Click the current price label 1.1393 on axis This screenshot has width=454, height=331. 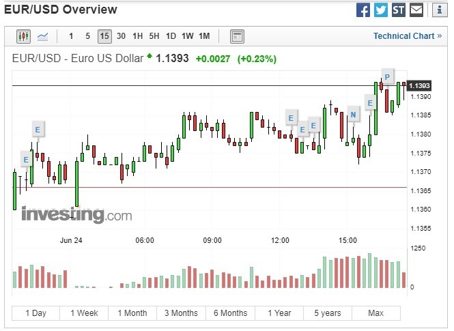coord(419,85)
